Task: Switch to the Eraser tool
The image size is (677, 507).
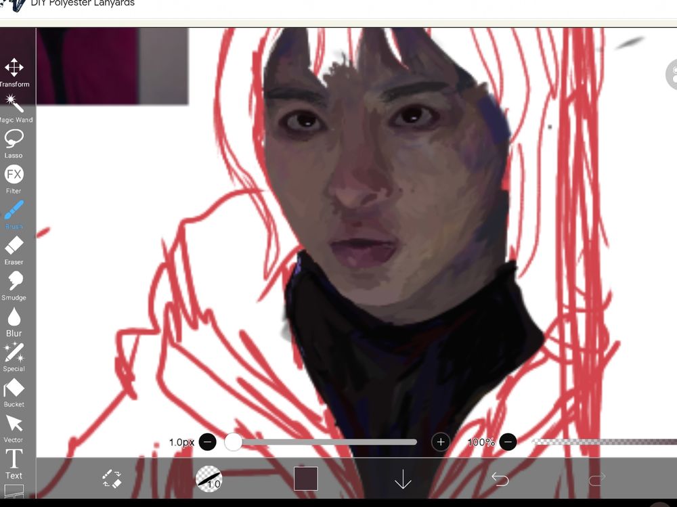Action: (14, 250)
